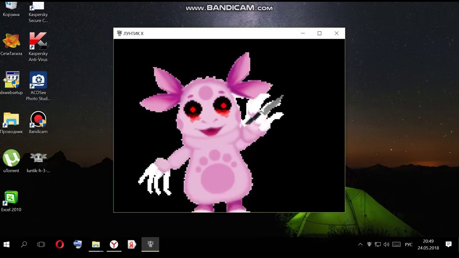Viewport: 459px width, 258px height.
Task: Open the Корзина recycle bin desktop icon
Action: [x=11, y=9]
